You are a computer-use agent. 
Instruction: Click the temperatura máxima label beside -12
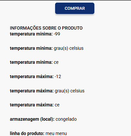32,76
